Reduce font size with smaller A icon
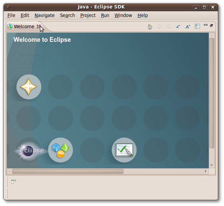The width and height of the screenshot is (224, 206). pos(178,27)
